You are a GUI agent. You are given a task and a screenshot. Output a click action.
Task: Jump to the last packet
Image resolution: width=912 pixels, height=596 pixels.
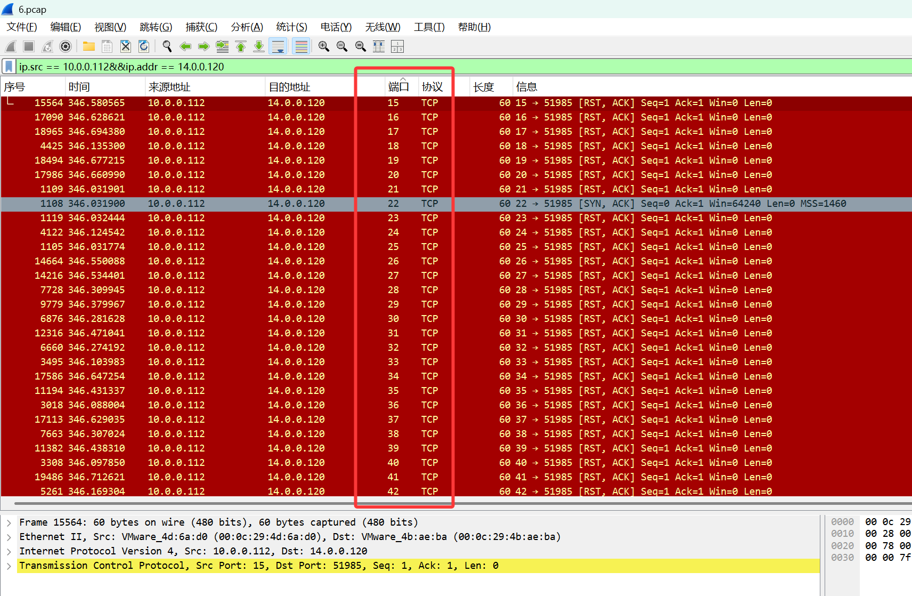coord(259,46)
